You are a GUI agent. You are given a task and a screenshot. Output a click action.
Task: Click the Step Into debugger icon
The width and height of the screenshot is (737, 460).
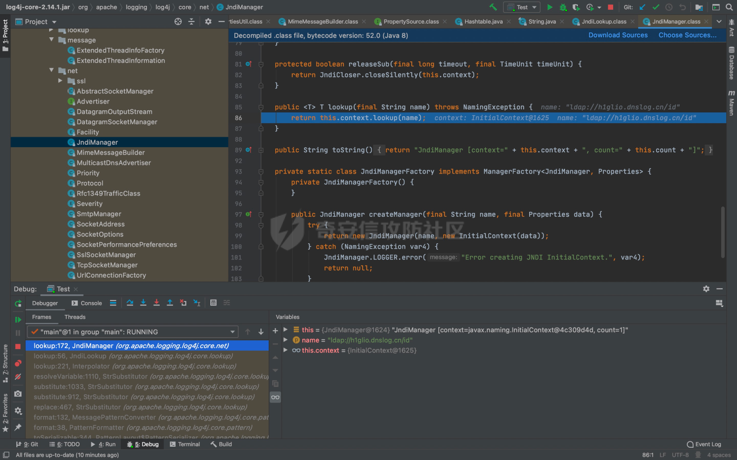pyautogui.click(x=143, y=303)
